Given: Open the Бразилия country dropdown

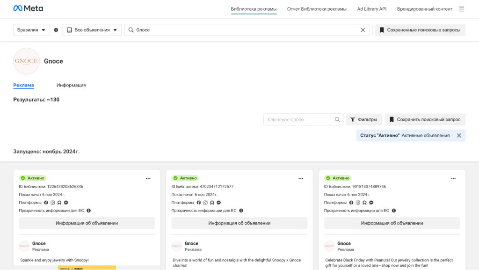Looking at the screenshot, I should click(x=31, y=30).
